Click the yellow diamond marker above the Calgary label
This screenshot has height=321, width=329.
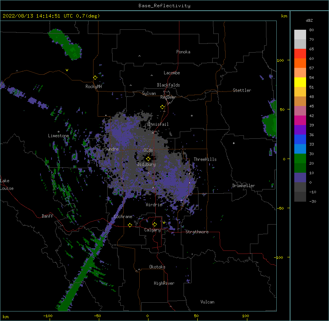click(155, 225)
